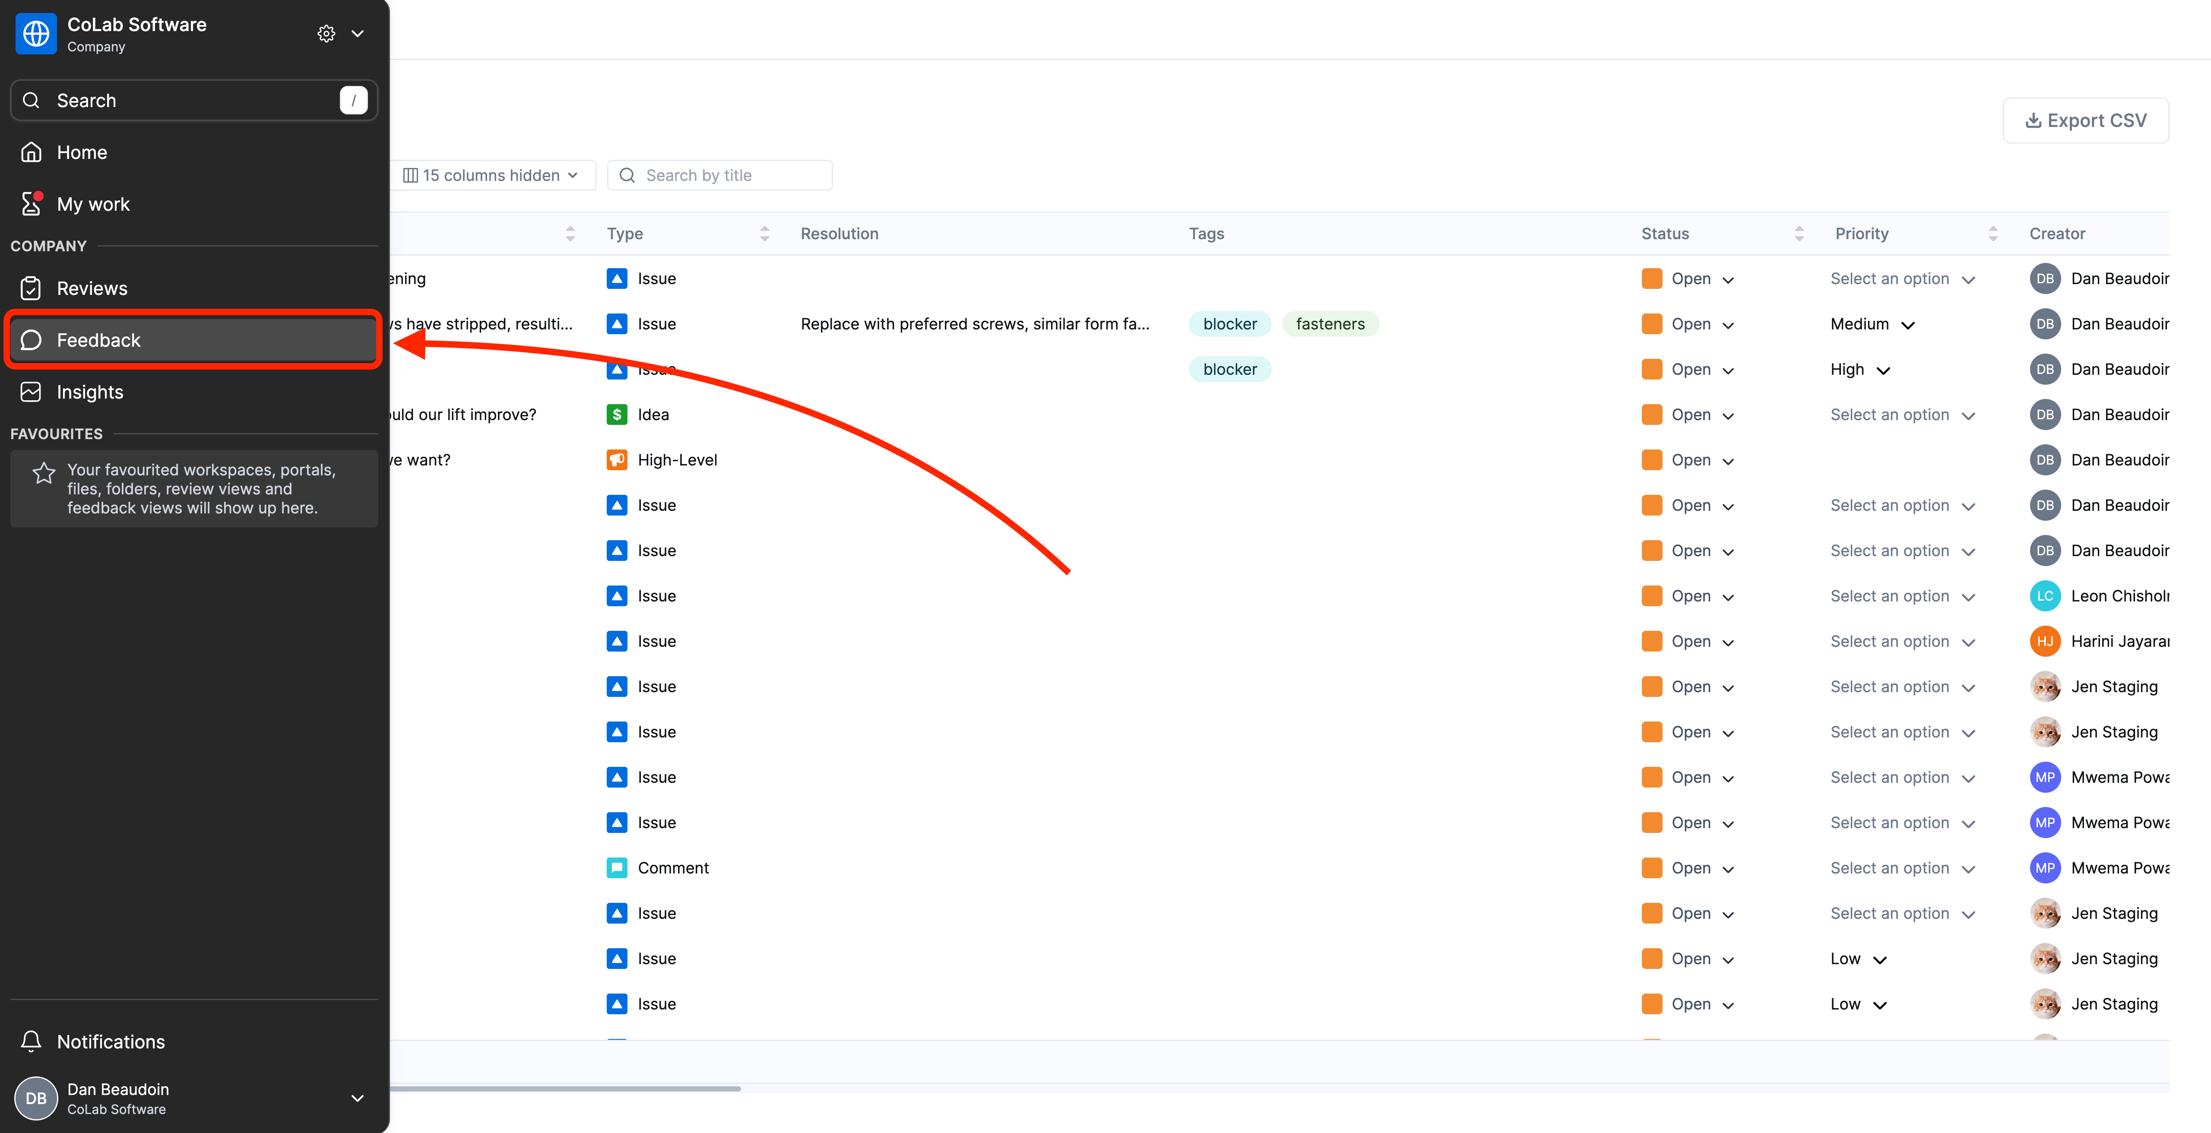Open Dan Beaudoin user menu chevron
The width and height of the screenshot is (2211, 1133).
pyautogui.click(x=358, y=1098)
